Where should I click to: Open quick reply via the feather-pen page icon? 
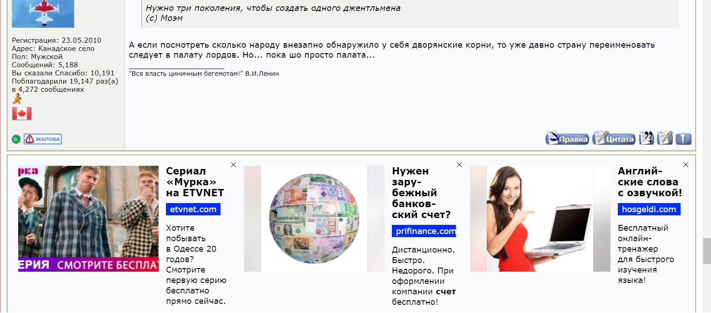666,137
